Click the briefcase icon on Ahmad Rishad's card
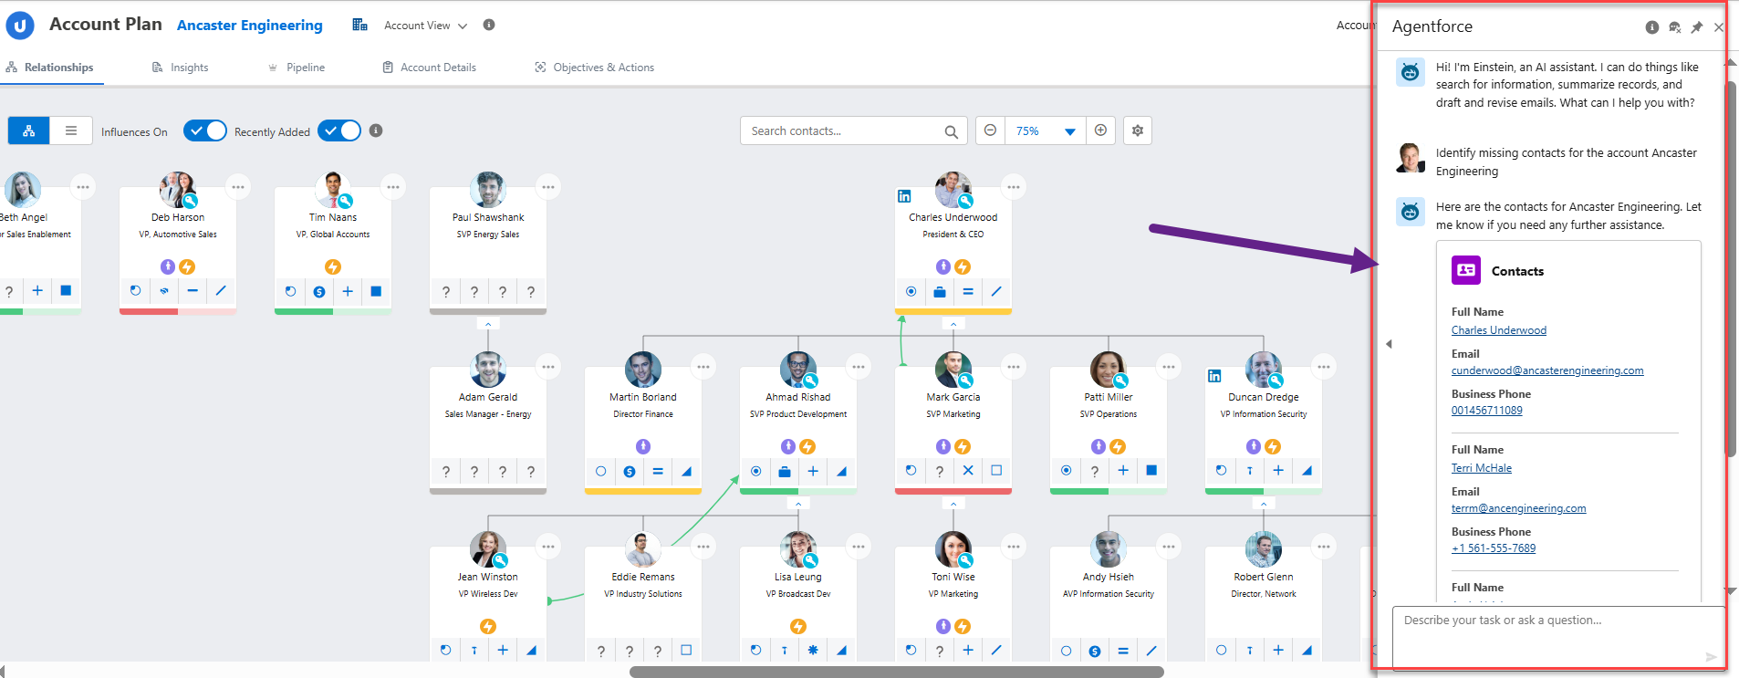Screen dimensions: 1739x678 (785, 472)
